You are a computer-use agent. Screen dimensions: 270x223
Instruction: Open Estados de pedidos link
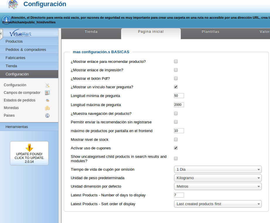(x=20, y=100)
